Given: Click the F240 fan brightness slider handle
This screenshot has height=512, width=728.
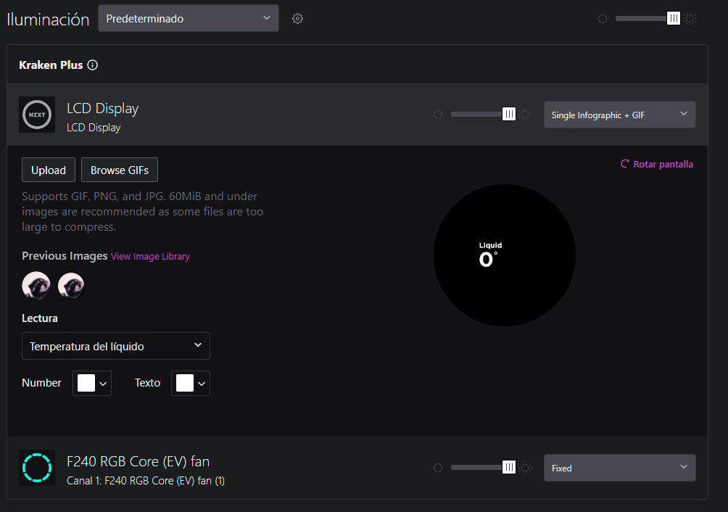Looking at the screenshot, I should (x=509, y=468).
